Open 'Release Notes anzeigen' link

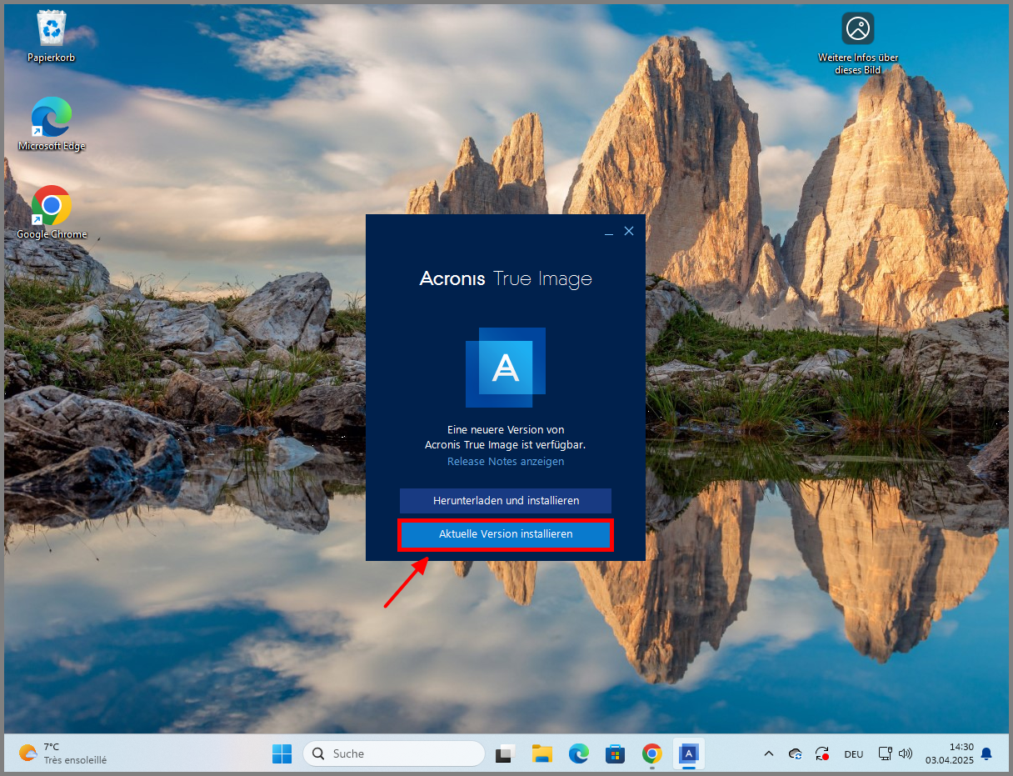[506, 461]
